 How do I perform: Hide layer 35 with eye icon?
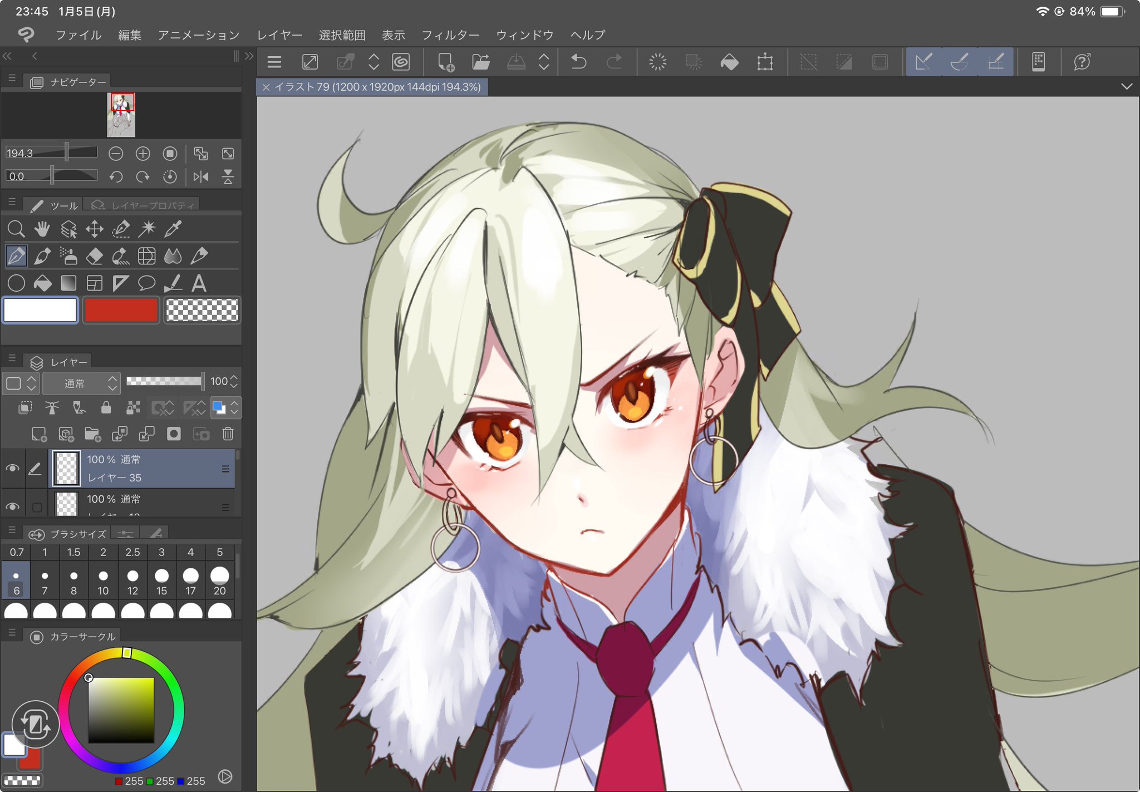[12, 468]
